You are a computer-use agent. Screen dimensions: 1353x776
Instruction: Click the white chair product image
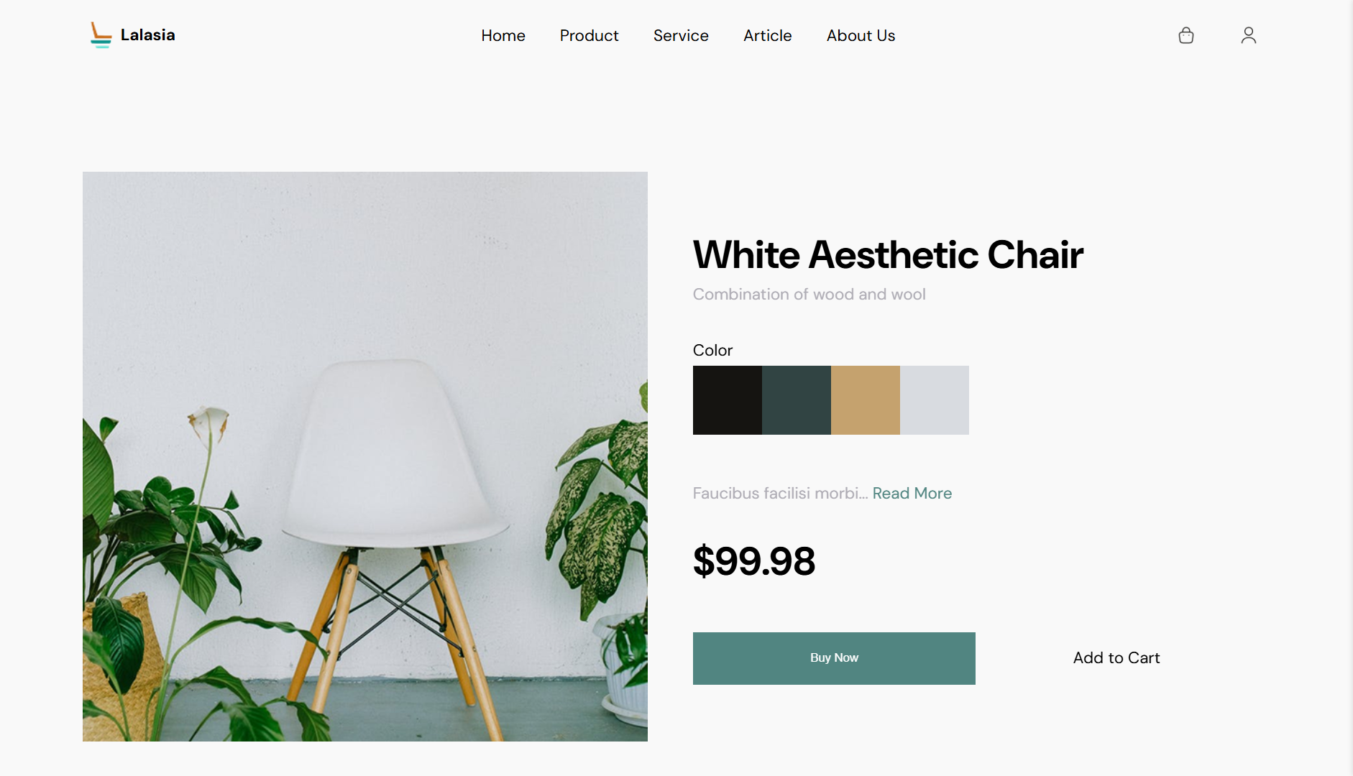point(365,456)
